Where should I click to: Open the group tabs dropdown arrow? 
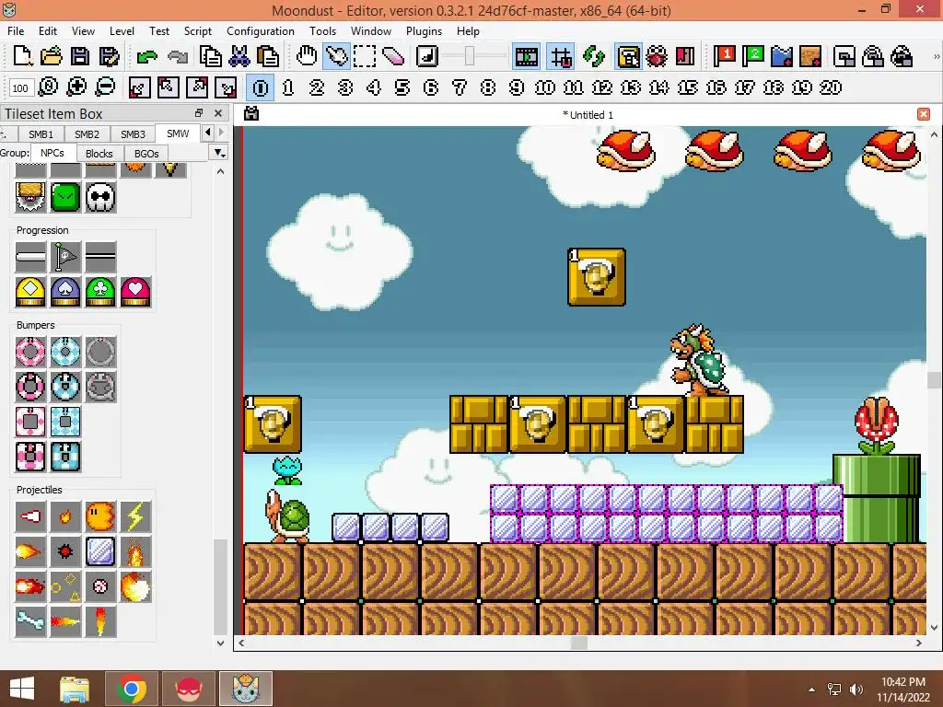219,154
